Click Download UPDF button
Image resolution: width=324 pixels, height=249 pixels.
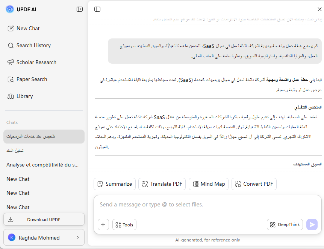44,219
